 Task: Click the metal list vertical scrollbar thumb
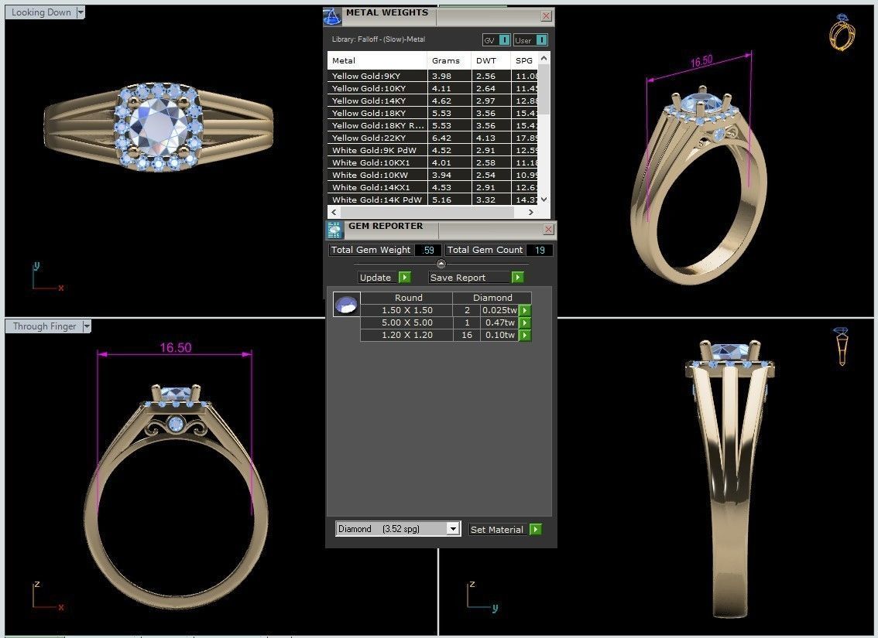point(544,90)
